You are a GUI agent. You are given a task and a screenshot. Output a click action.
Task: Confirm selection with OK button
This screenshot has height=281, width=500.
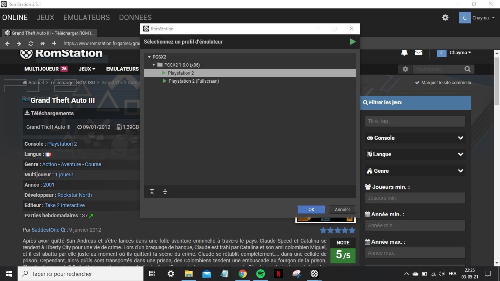311,210
